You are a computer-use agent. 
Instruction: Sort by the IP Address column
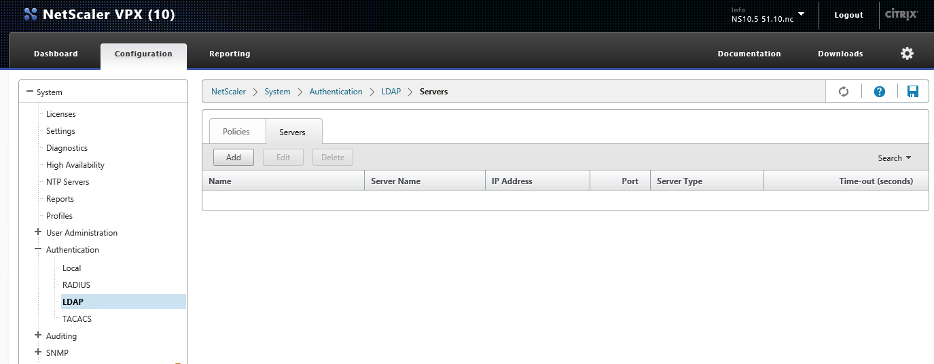[x=538, y=181]
